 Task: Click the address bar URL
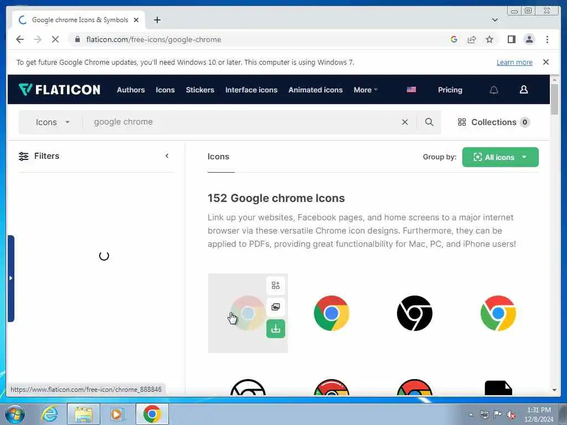[153, 39]
